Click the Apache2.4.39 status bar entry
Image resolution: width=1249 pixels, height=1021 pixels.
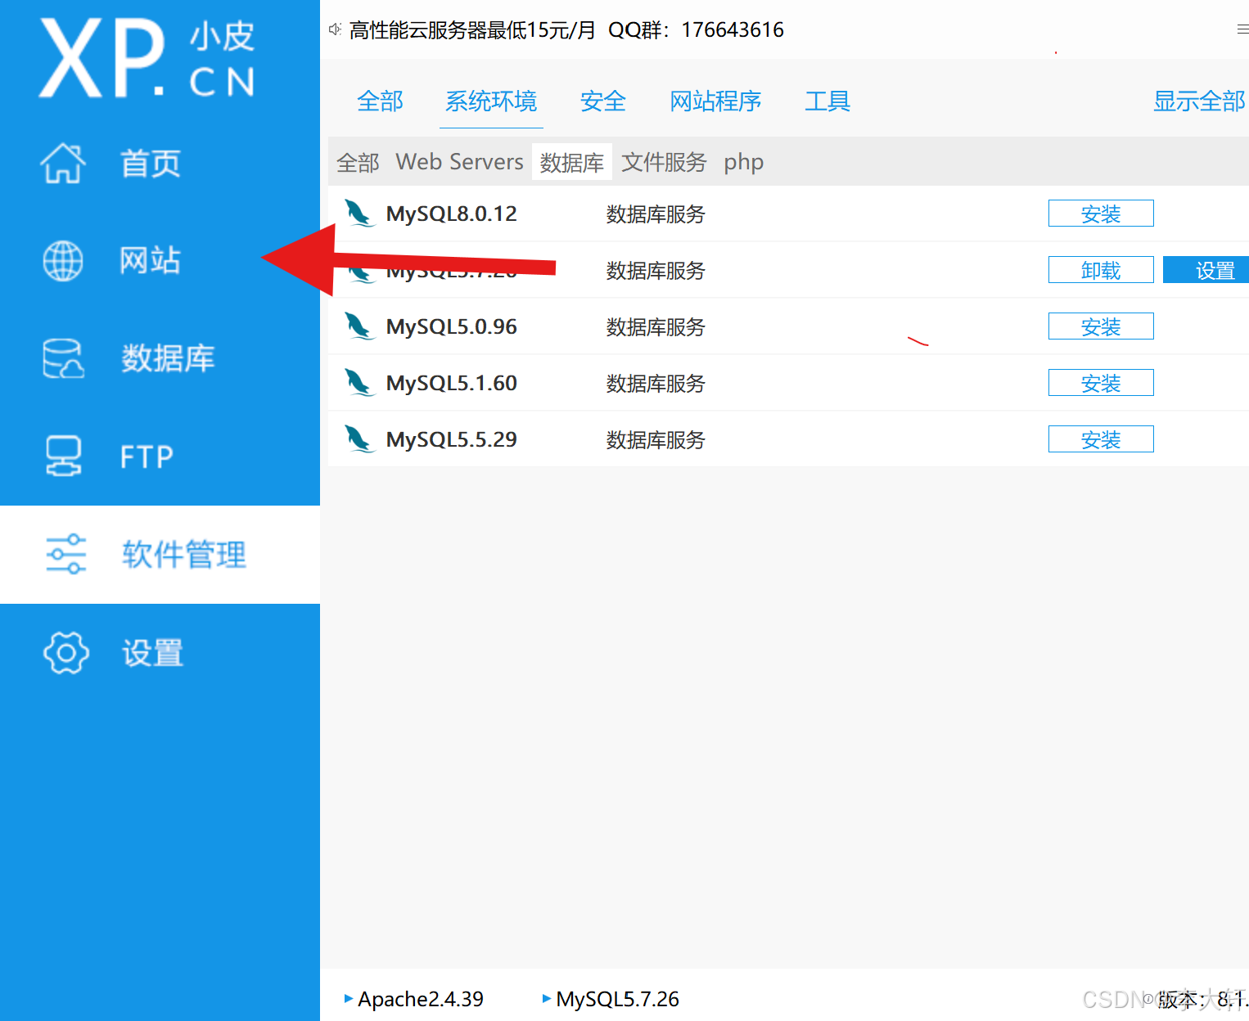(x=414, y=999)
